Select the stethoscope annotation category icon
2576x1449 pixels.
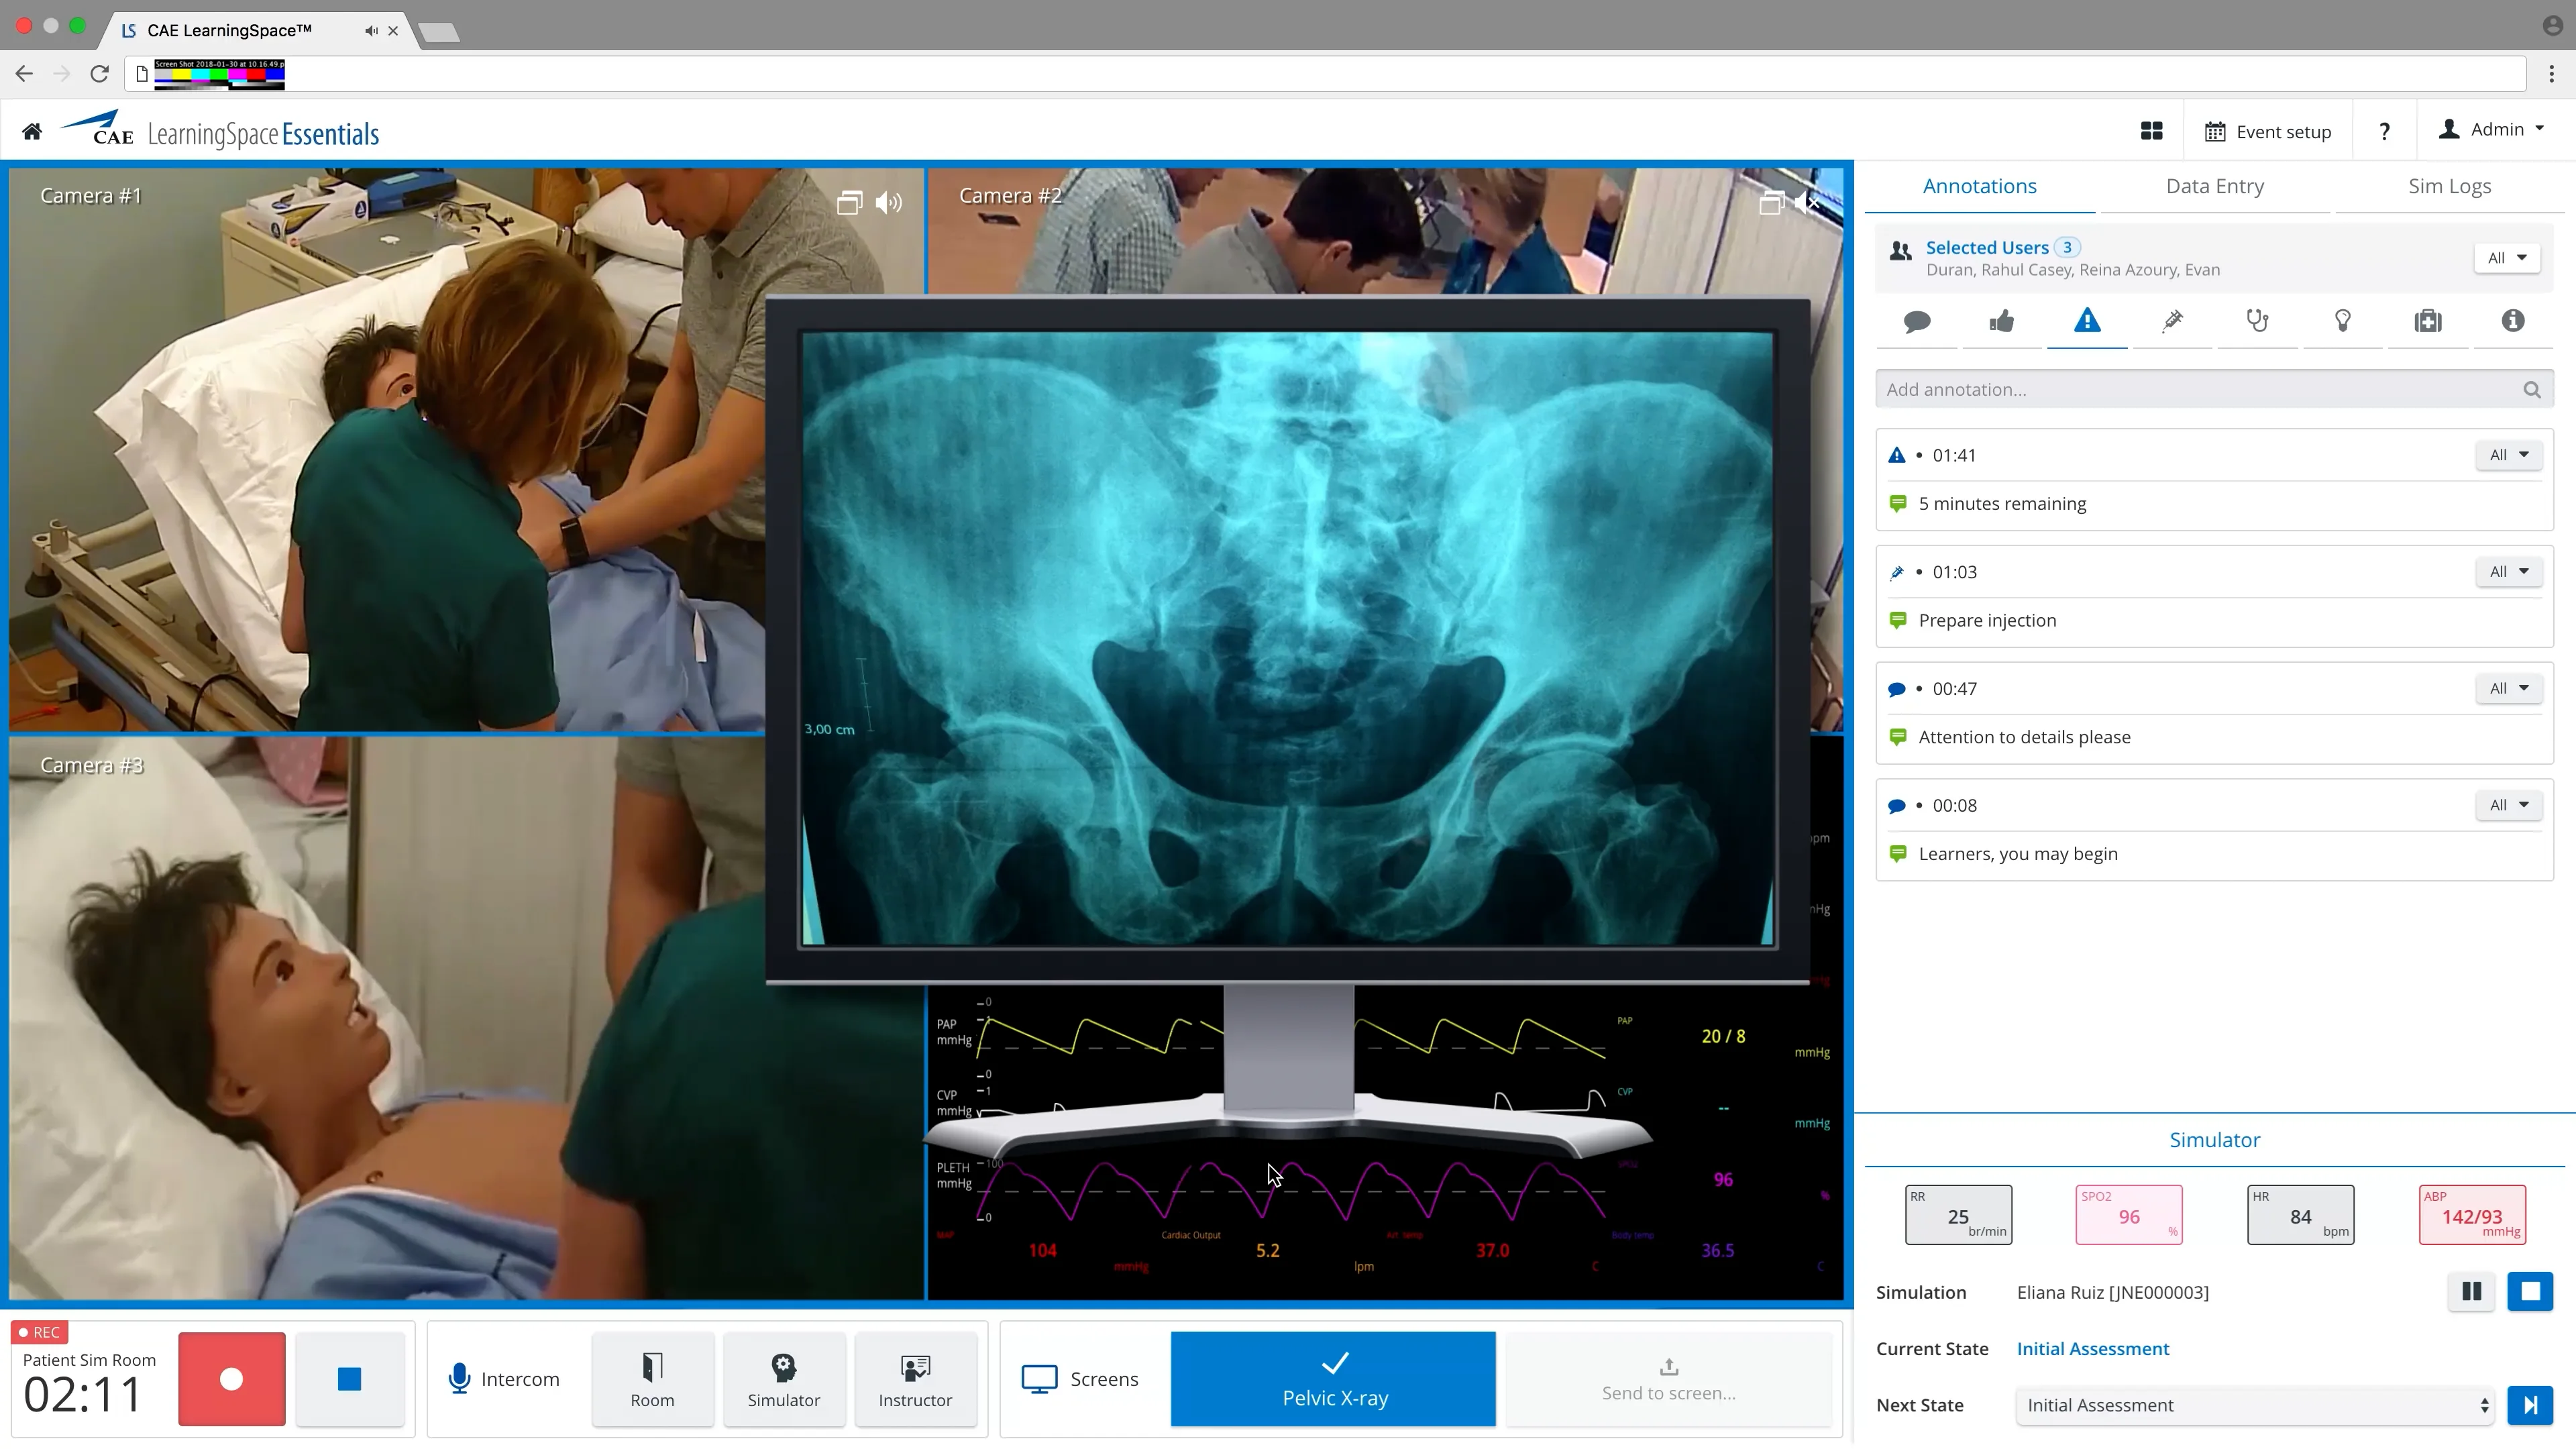[x=2257, y=321]
